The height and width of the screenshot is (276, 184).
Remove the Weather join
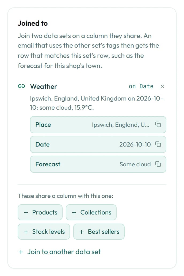[x=162, y=86]
